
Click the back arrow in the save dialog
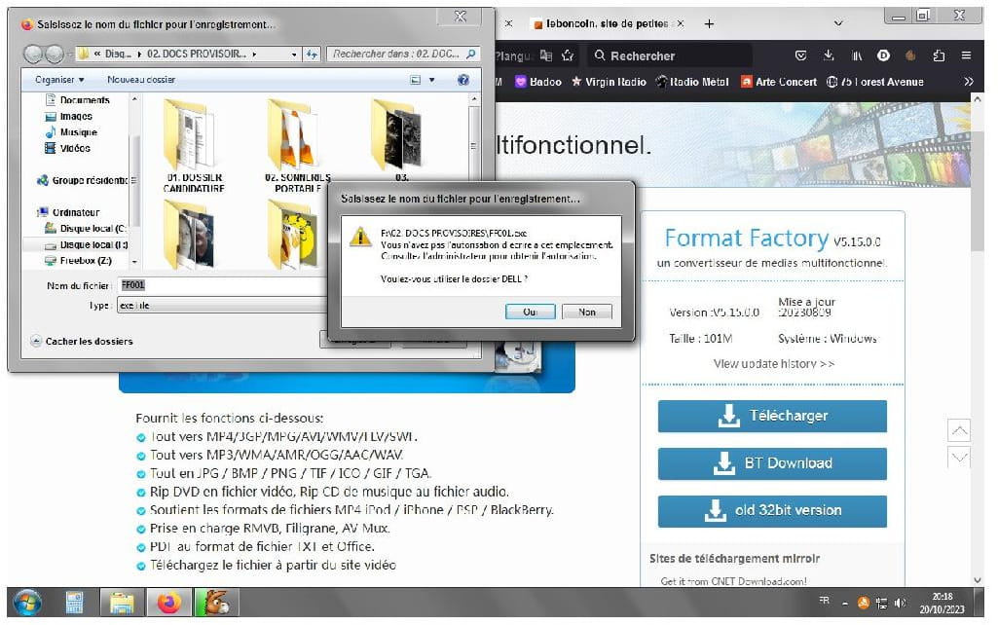pyautogui.click(x=33, y=55)
